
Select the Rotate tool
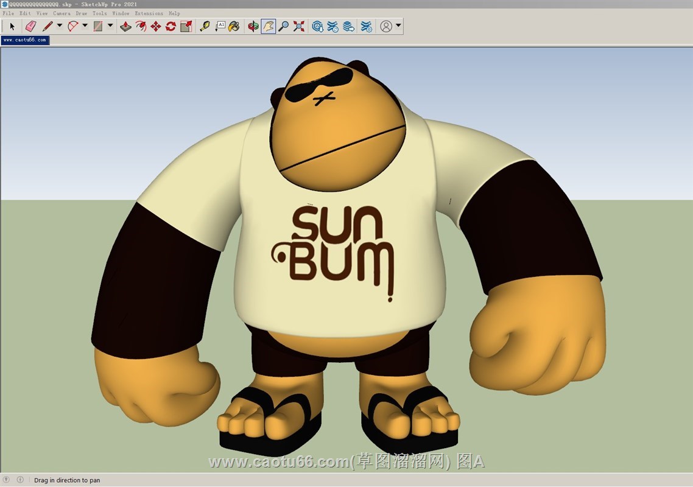click(x=171, y=27)
